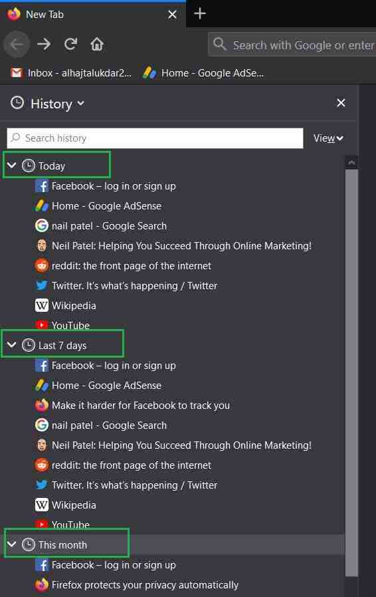
Task: Click the Today clock icon
Action: 28,166
